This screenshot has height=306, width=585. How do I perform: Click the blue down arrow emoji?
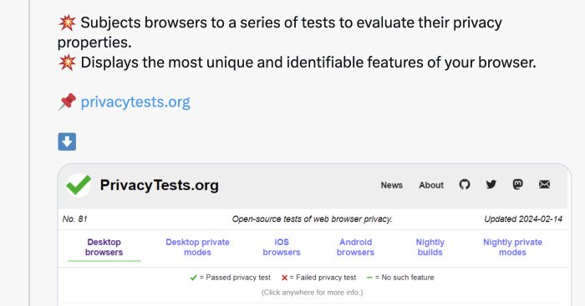pyautogui.click(x=67, y=142)
